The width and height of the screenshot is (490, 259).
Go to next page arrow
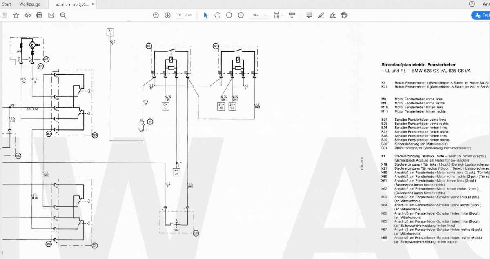coord(168,15)
